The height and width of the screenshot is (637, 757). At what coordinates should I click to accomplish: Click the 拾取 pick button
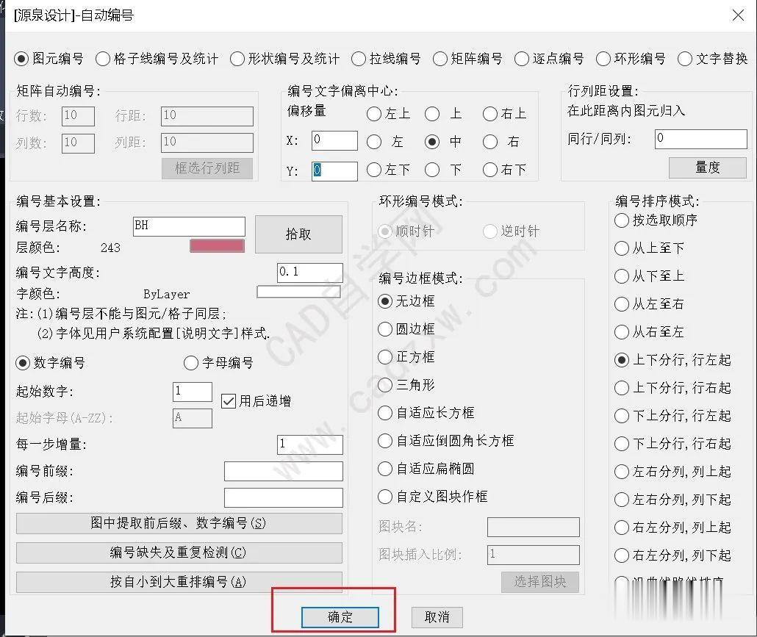pyautogui.click(x=298, y=234)
